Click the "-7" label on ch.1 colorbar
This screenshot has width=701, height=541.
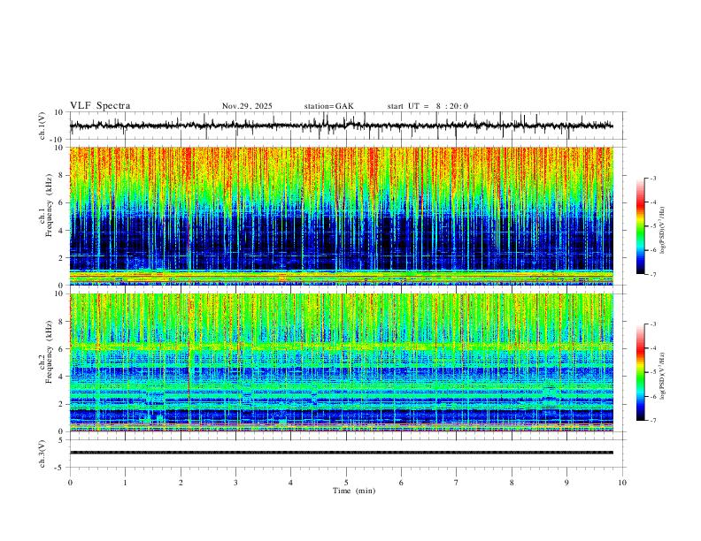[653, 275]
